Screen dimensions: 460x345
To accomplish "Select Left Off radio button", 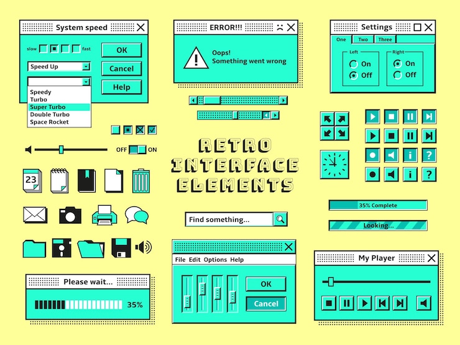I will (x=354, y=75).
